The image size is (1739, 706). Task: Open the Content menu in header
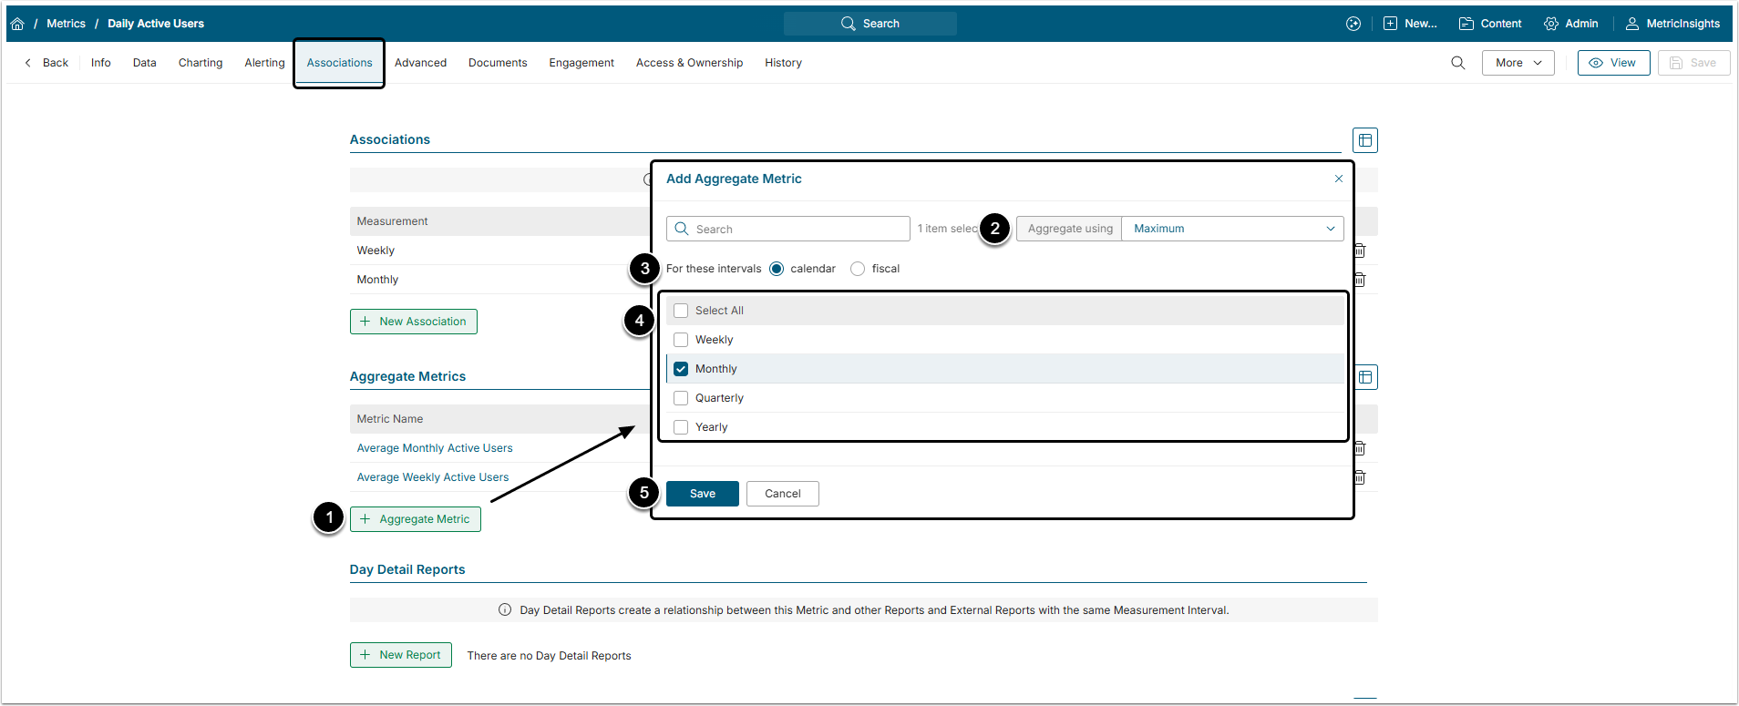coord(1490,24)
